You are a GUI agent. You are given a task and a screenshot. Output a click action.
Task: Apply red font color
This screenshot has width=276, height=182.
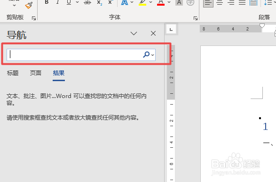coord(161,2)
